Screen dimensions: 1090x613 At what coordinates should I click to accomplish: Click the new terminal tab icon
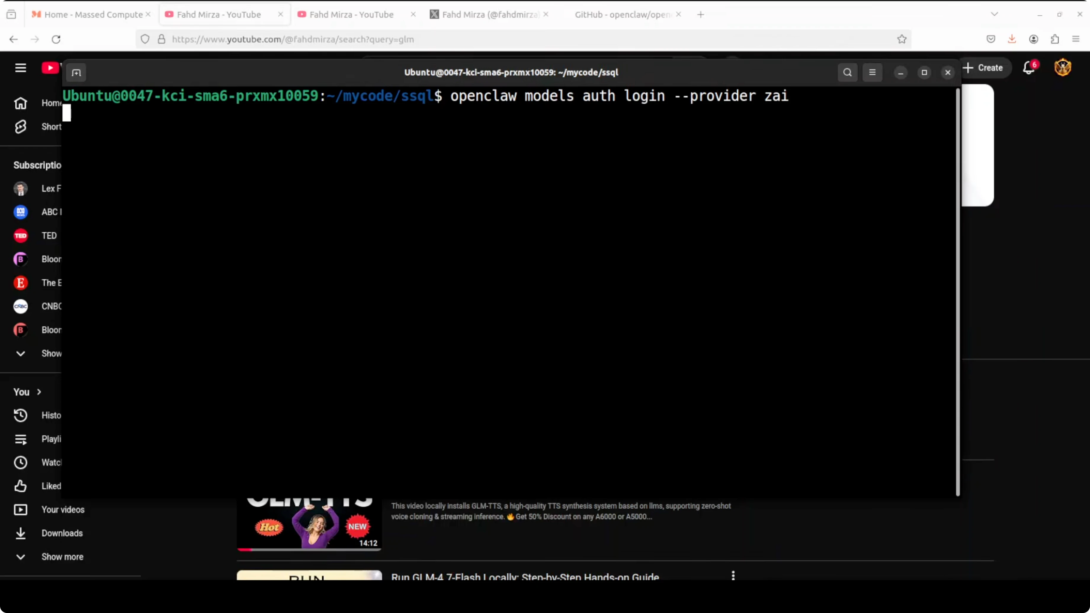(76, 73)
